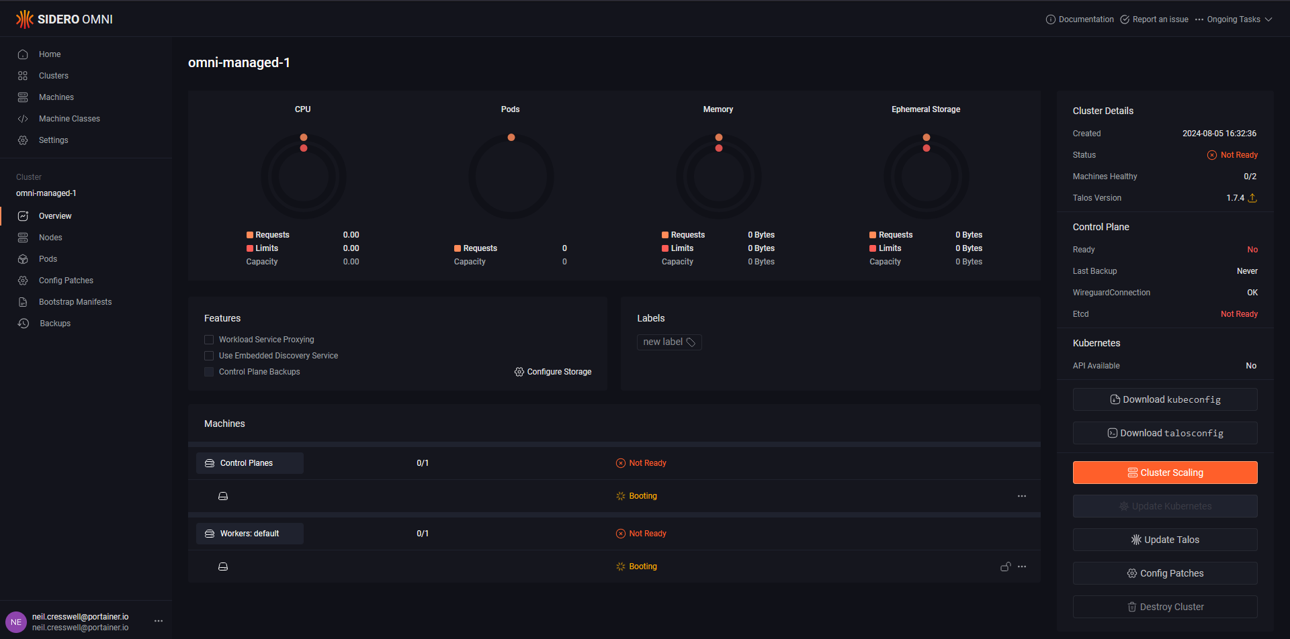Click the Etcd Not Ready value
Screen dimensions: 1290x639
[x=1239, y=314]
